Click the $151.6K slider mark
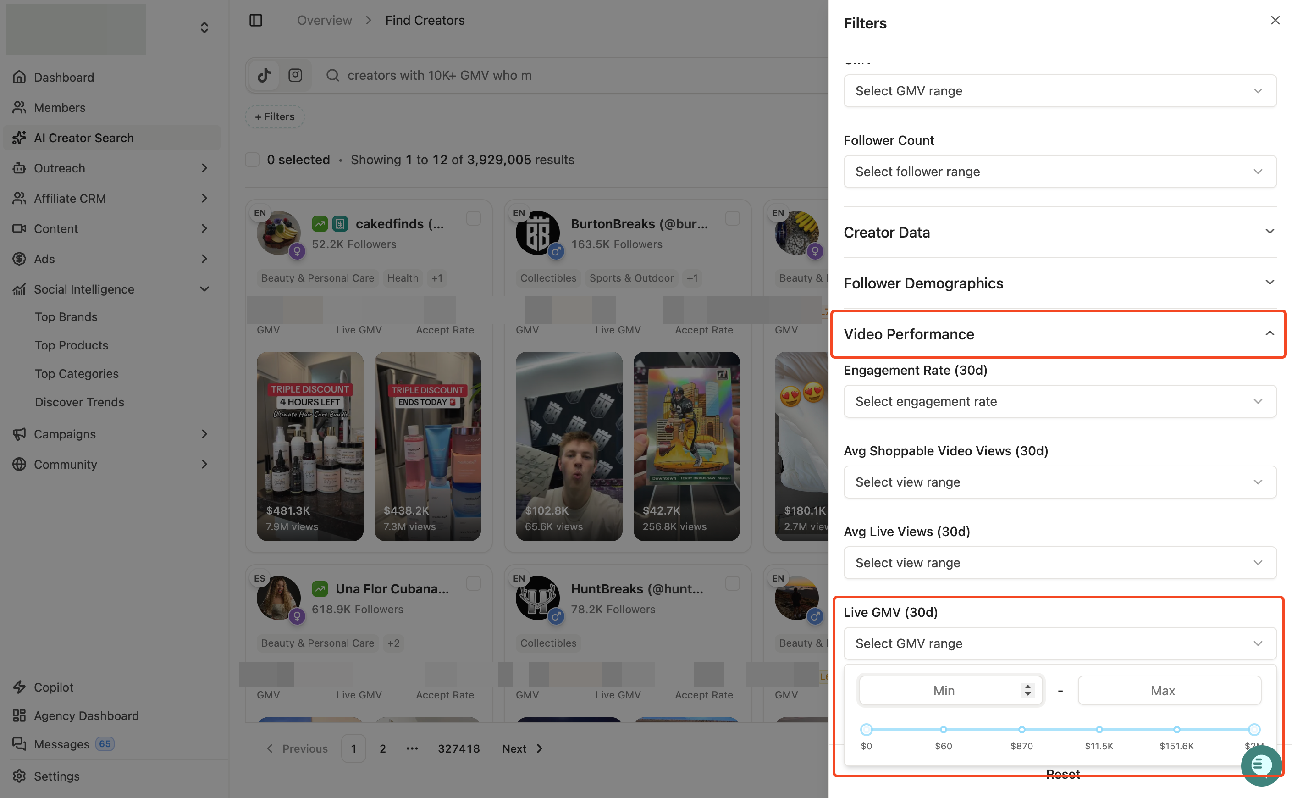 pyautogui.click(x=1177, y=729)
